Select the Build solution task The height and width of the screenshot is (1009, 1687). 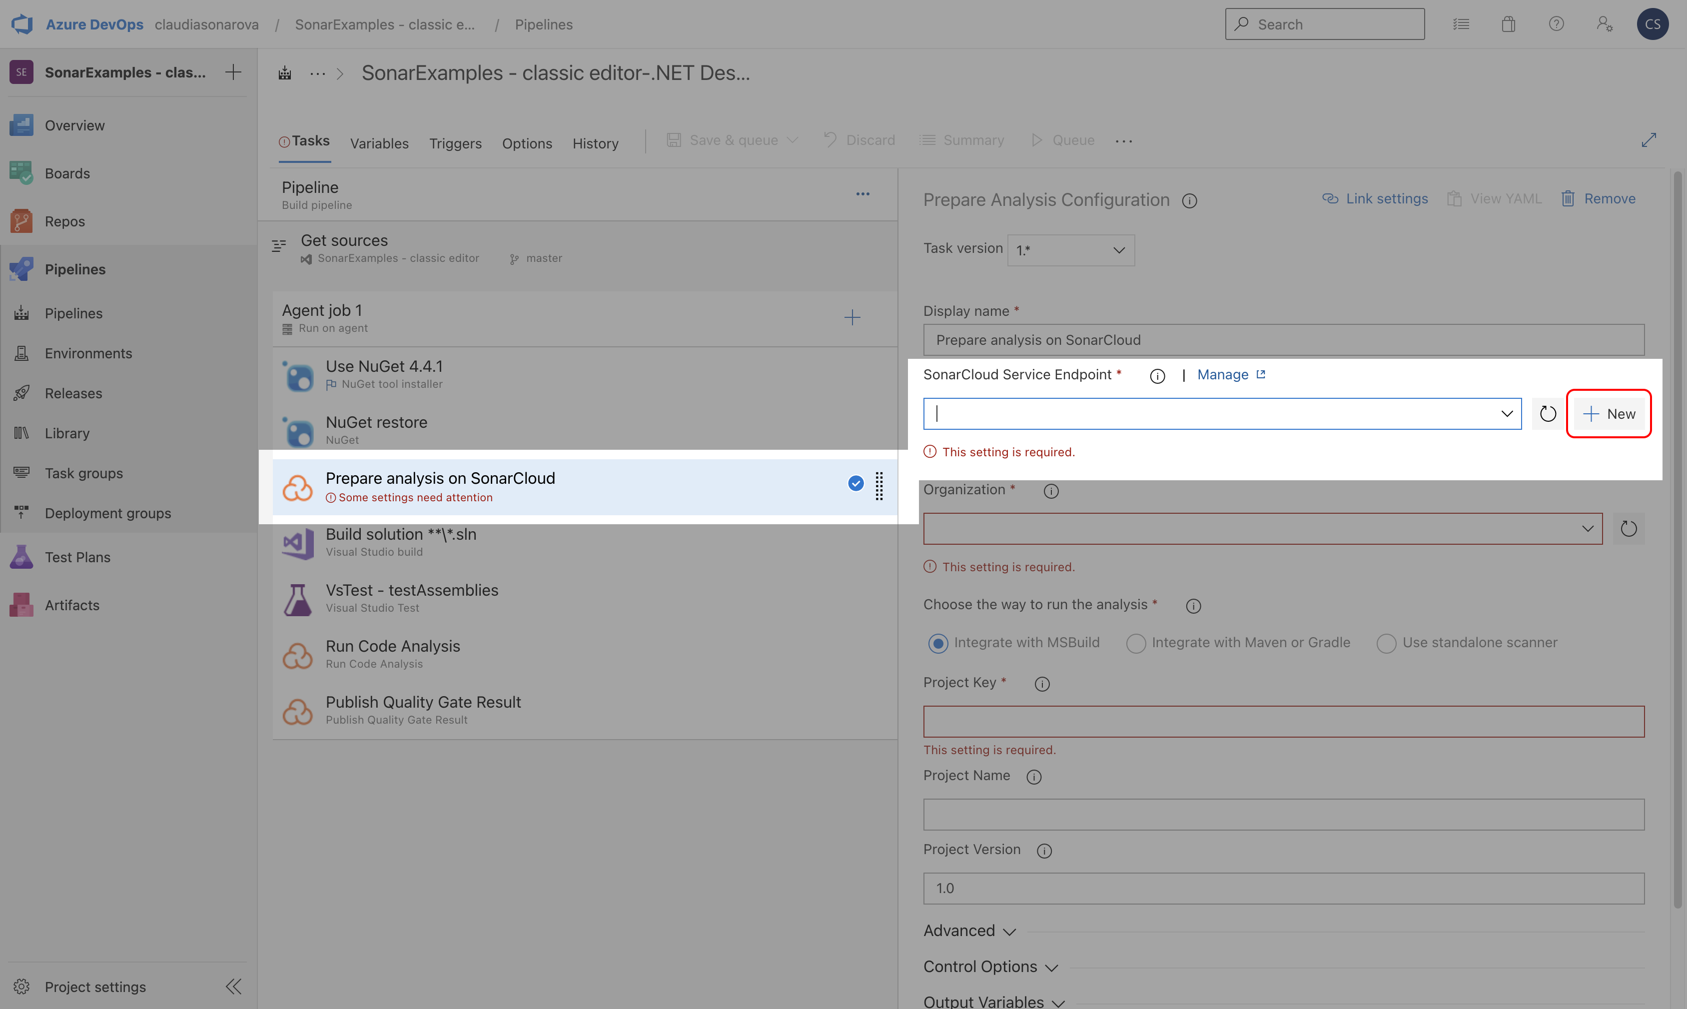point(585,543)
